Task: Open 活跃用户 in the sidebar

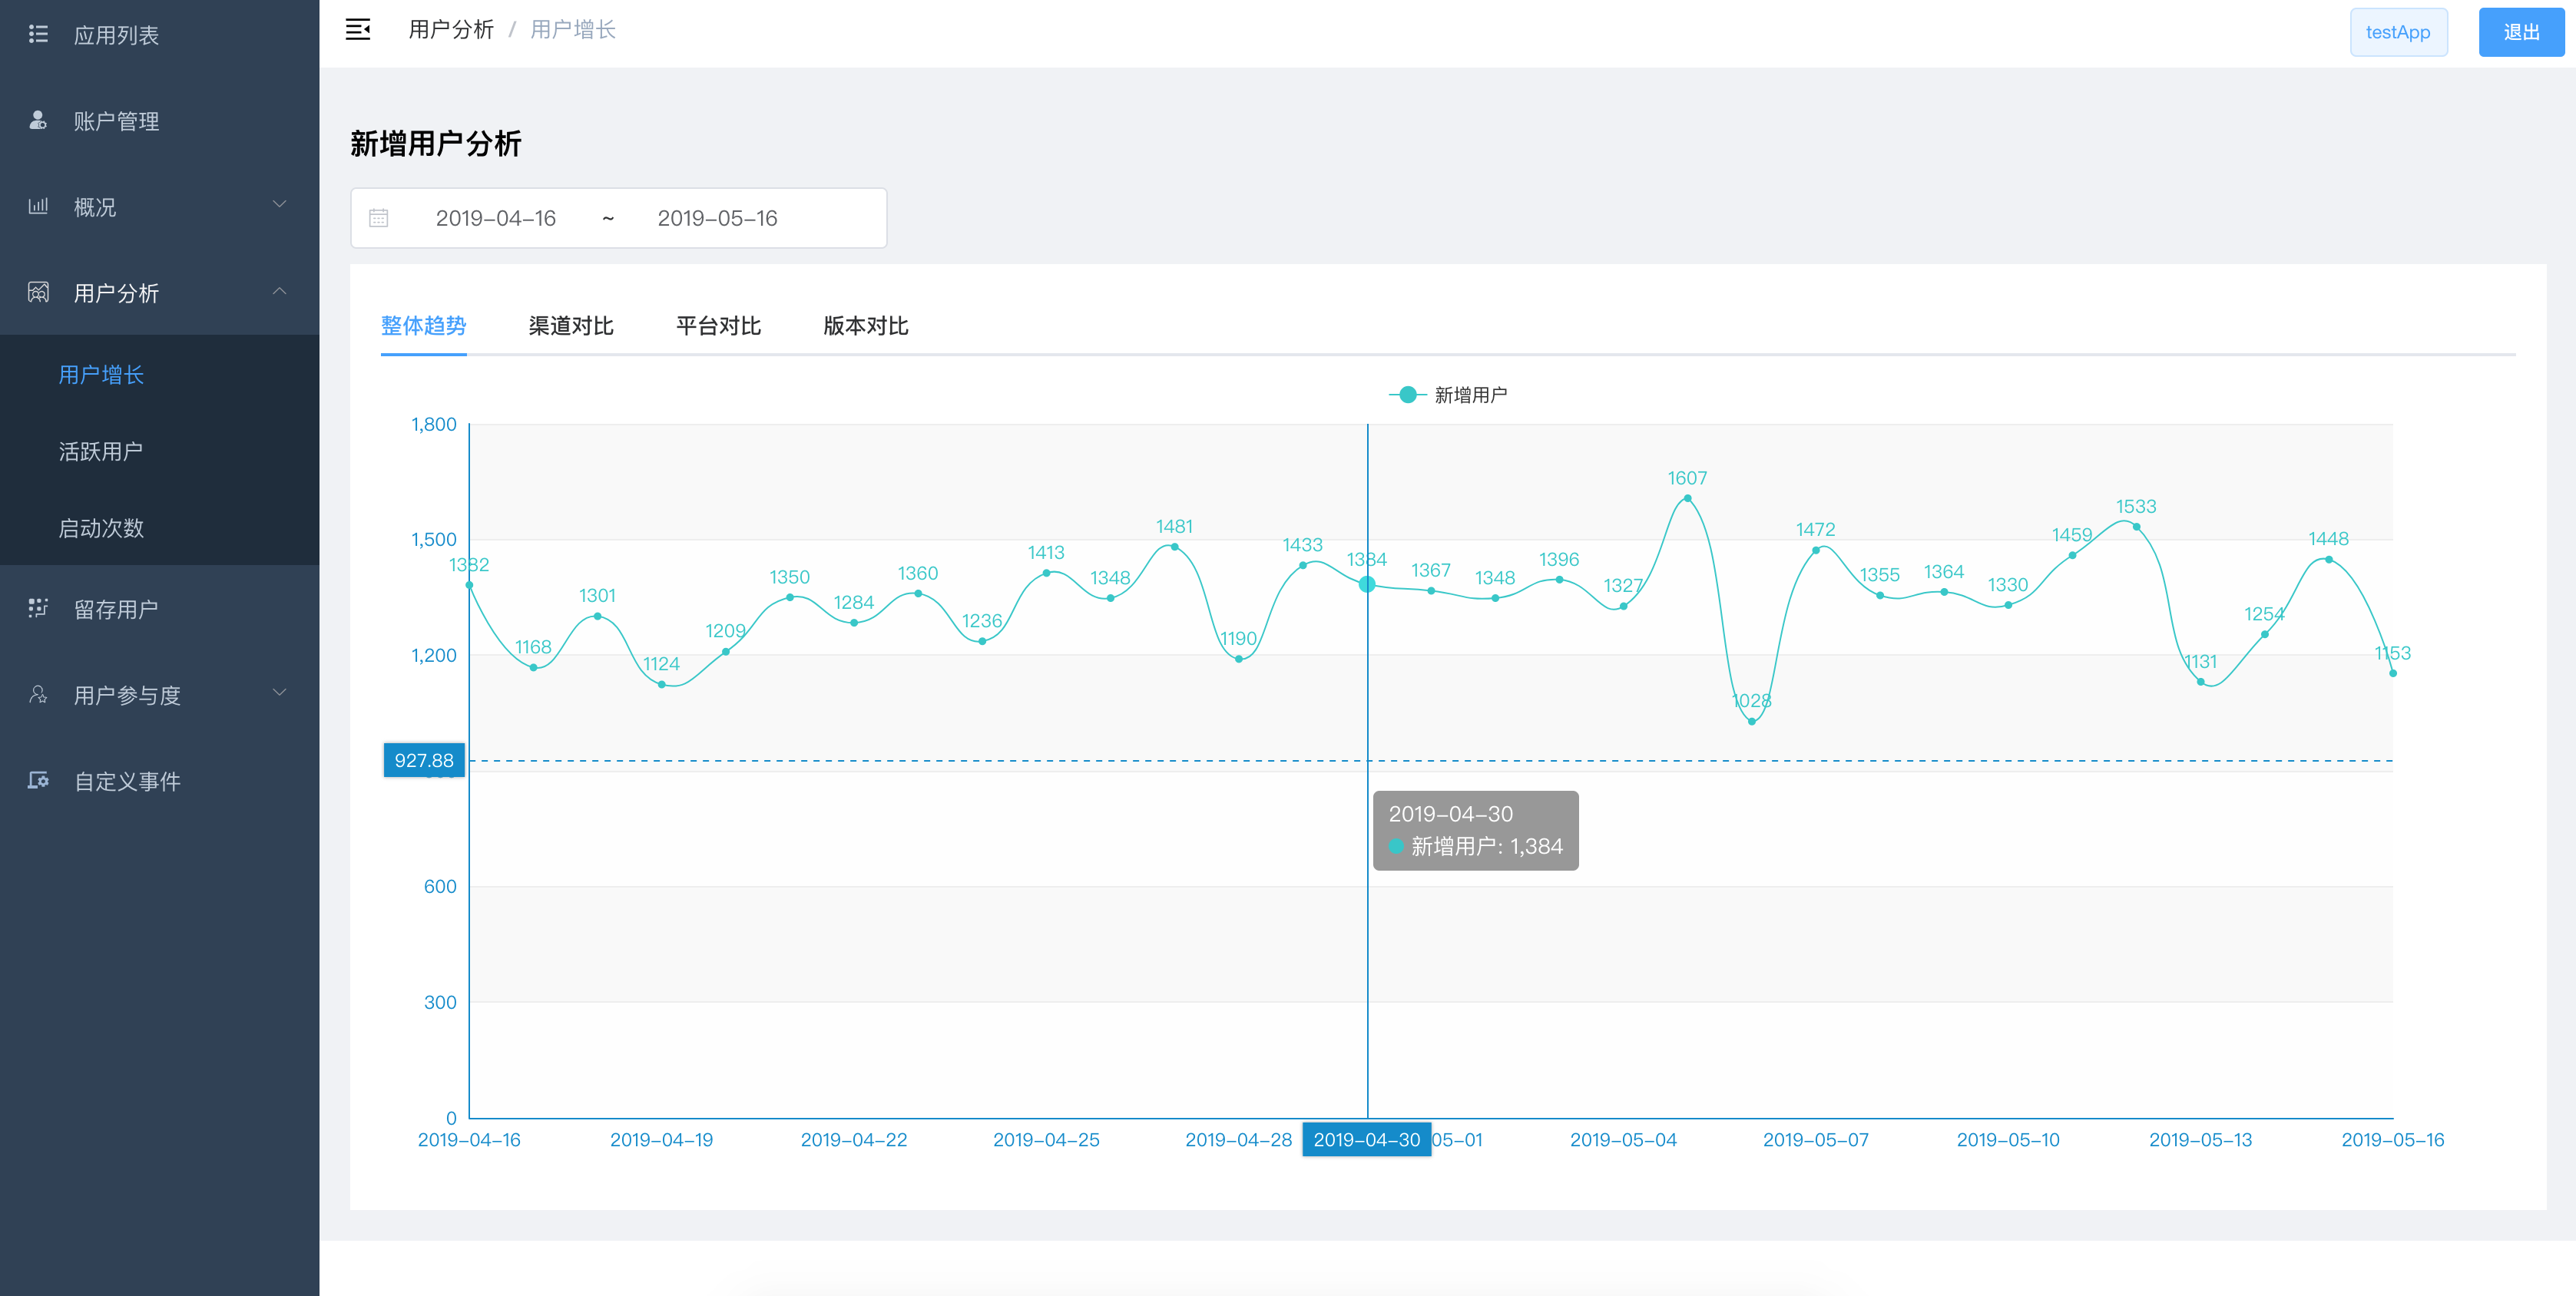Action: click(x=100, y=451)
